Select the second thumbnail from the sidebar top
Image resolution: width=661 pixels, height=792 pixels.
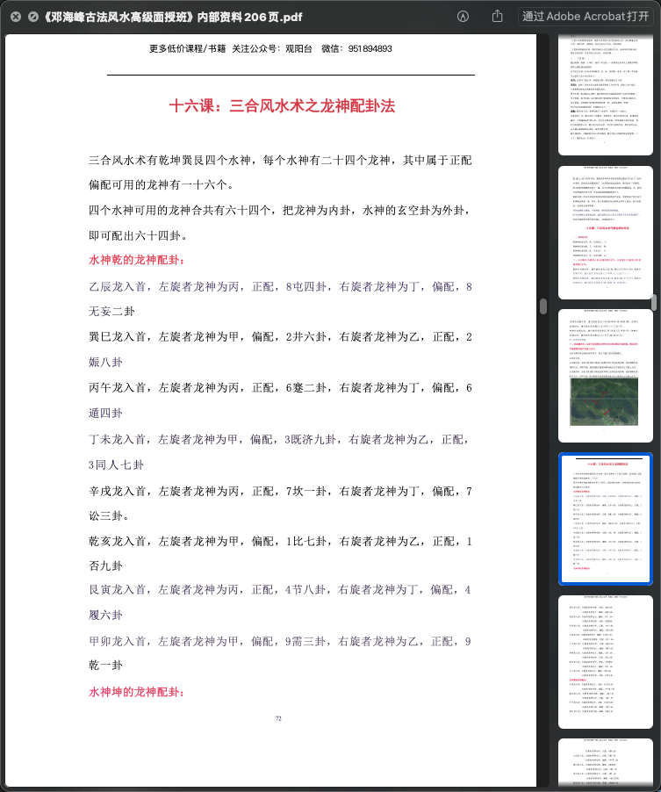(605, 233)
